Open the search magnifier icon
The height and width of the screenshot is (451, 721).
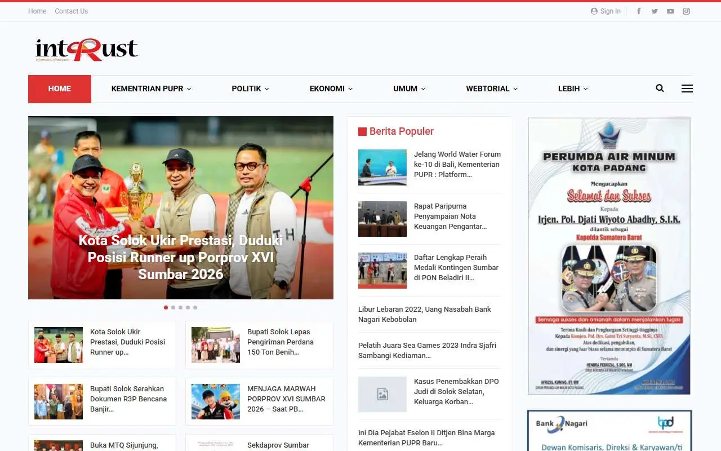pos(660,89)
